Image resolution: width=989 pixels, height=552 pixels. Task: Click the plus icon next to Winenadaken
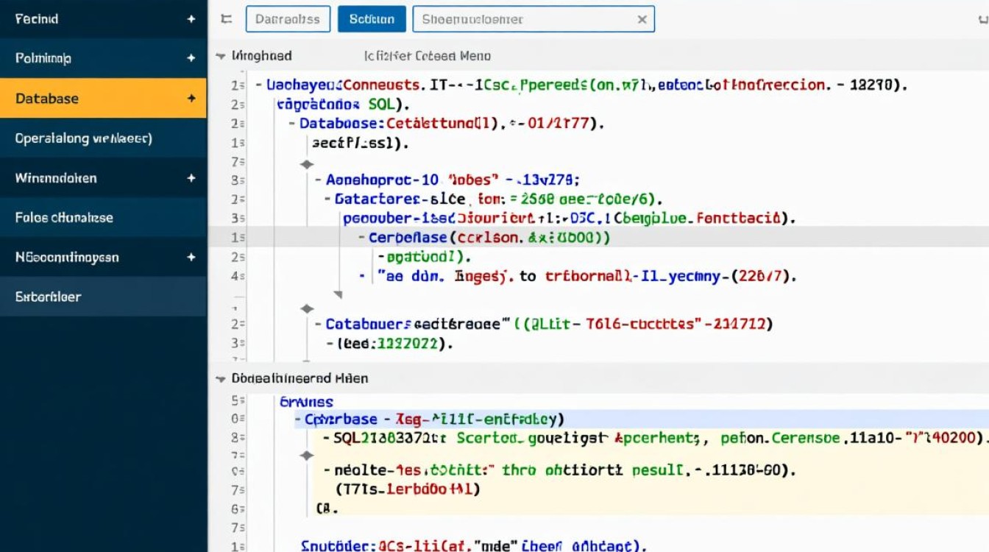[x=191, y=178]
